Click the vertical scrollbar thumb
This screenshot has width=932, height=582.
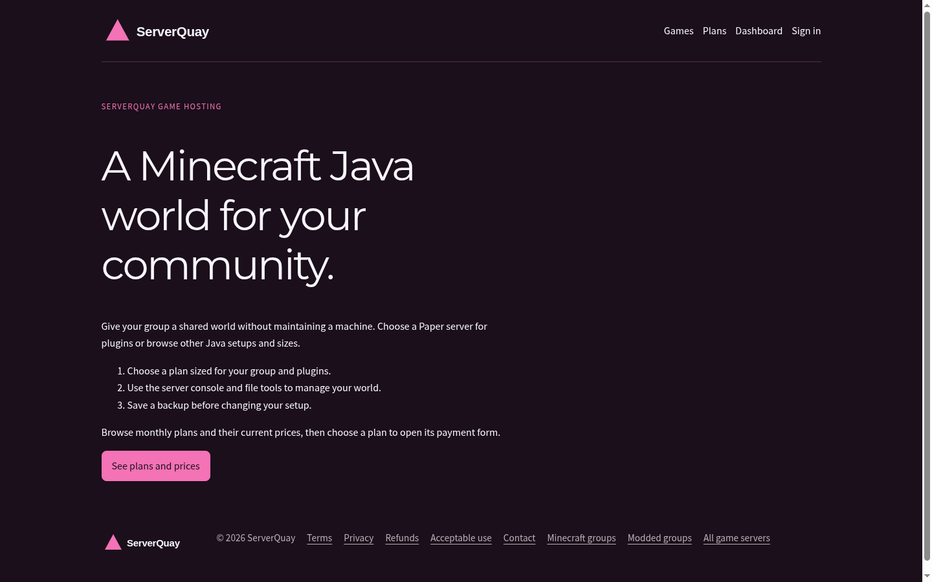tap(927, 286)
